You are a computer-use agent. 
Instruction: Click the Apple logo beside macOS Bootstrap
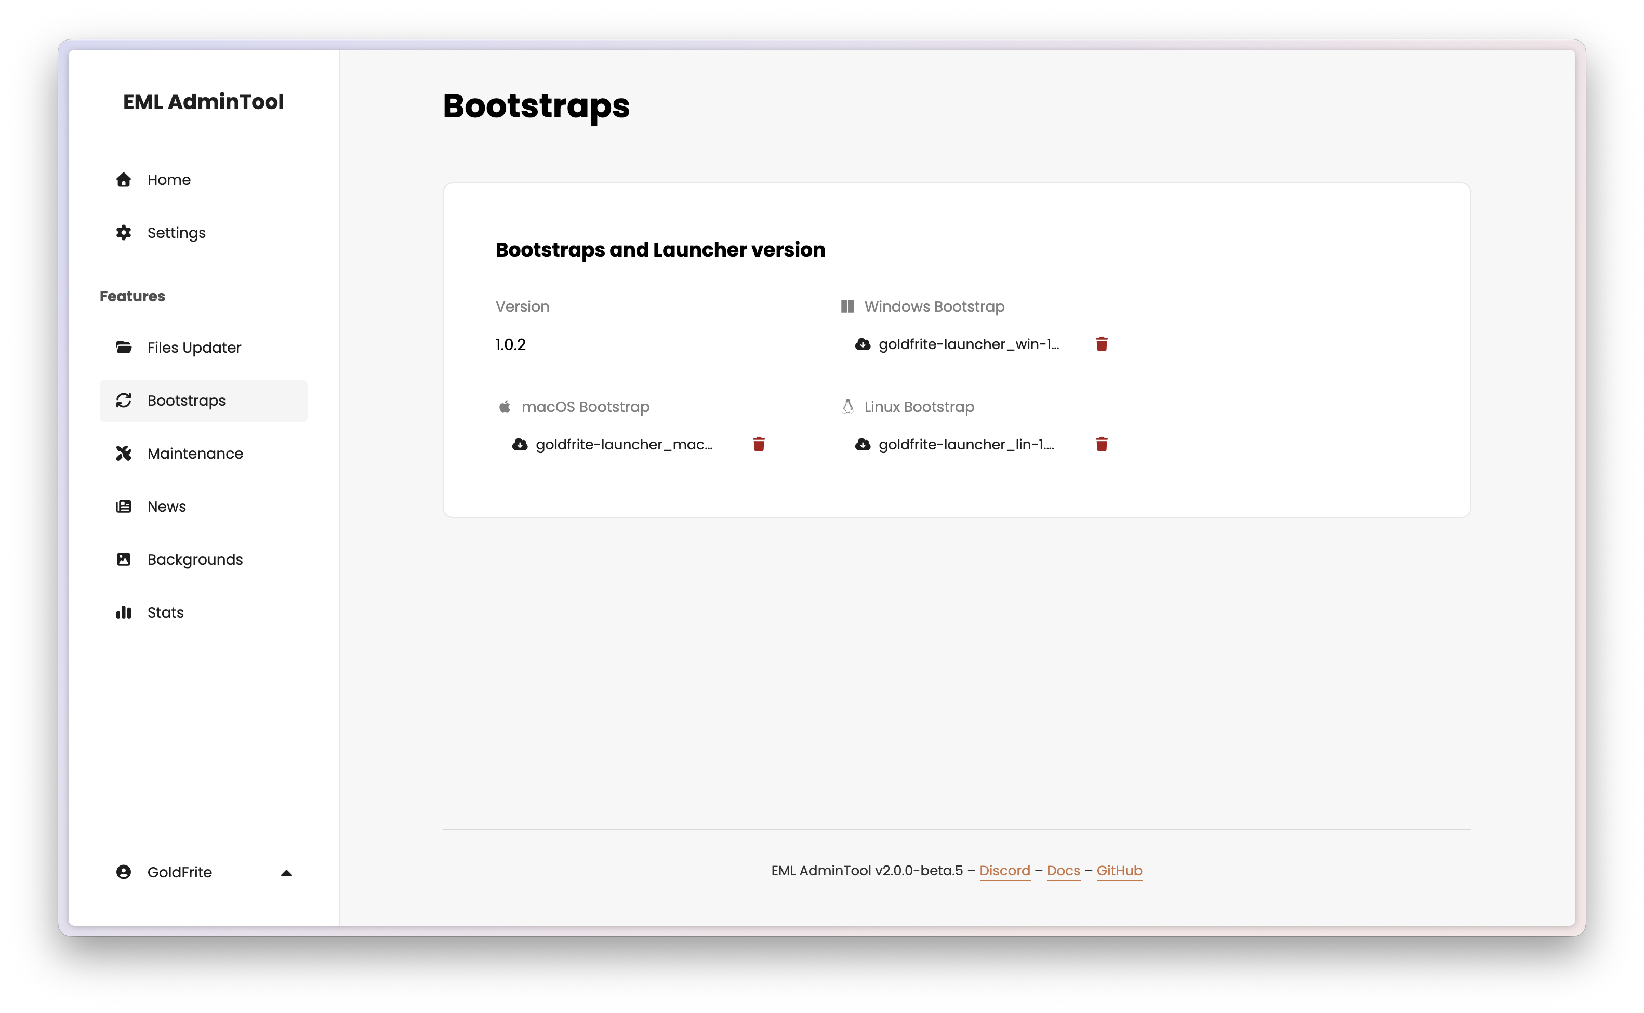click(x=504, y=406)
